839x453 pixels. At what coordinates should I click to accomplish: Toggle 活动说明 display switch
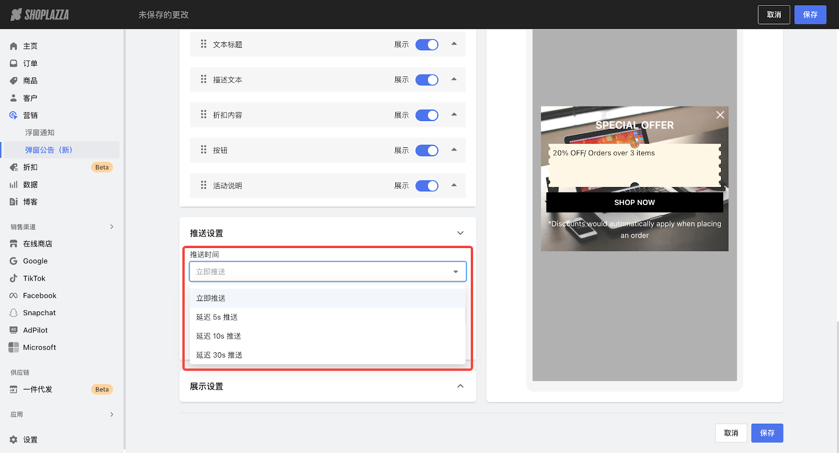427,186
